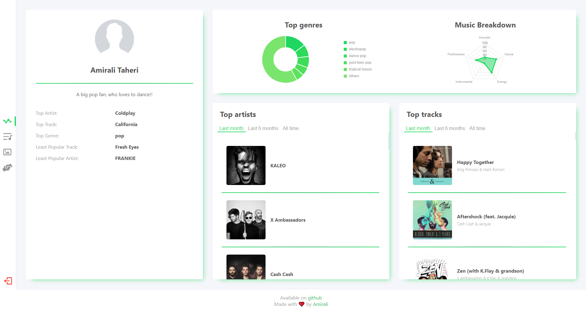The image size is (586, 312).
Task: Open the image gallery sidebar icon
Action: pyautogui.click(x=7, y=152)
